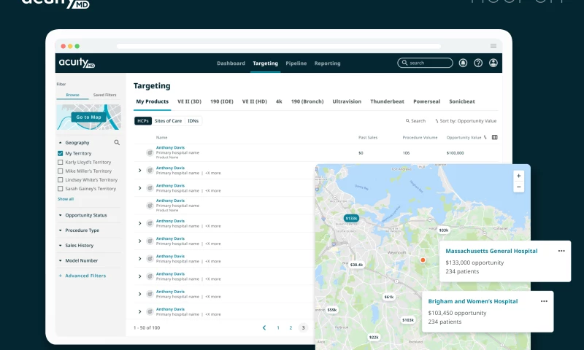Image resolution: width=584 pixels, height=350 pixels.
Task: Go to page 3
Action: tap(303, 327)
